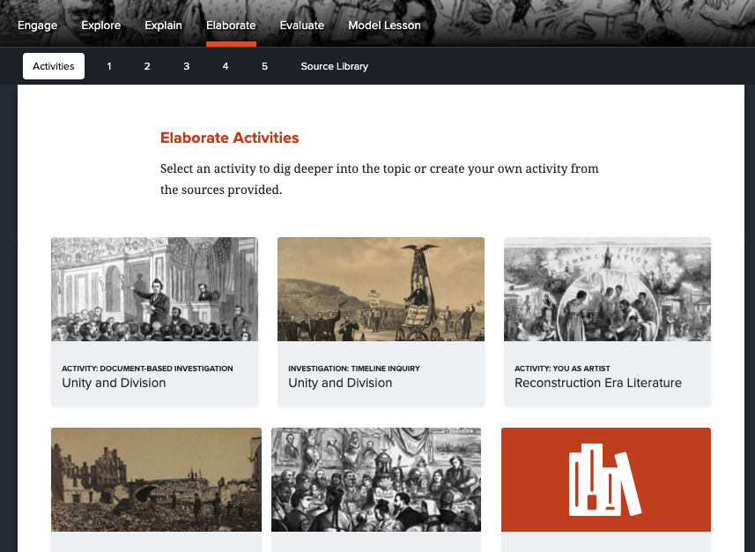Click the crowded dinner table engraving thumbnail
The image size is (755, 552).
tap(376, 480)
